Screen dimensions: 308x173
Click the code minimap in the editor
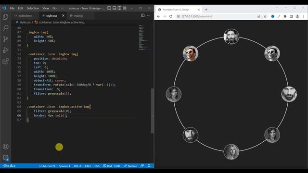point(144,37)
